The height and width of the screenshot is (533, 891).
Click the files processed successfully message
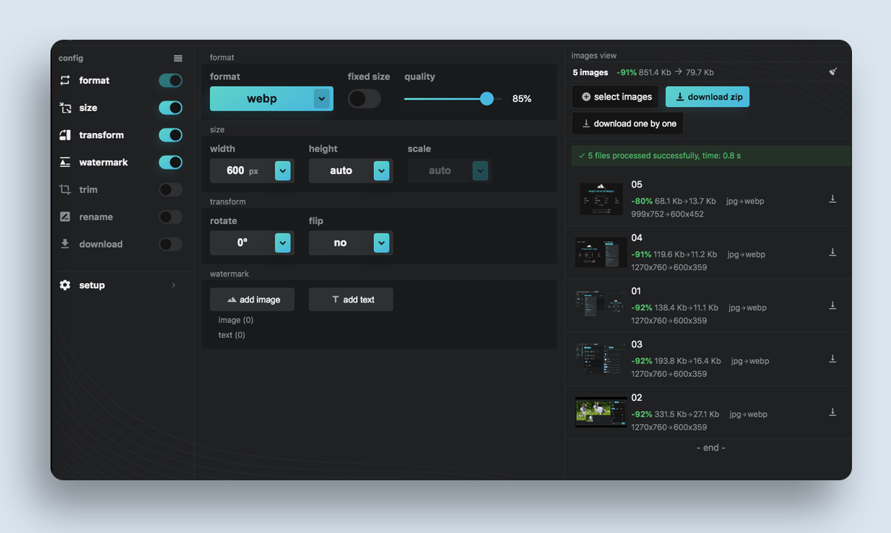(x=711, y=156)
